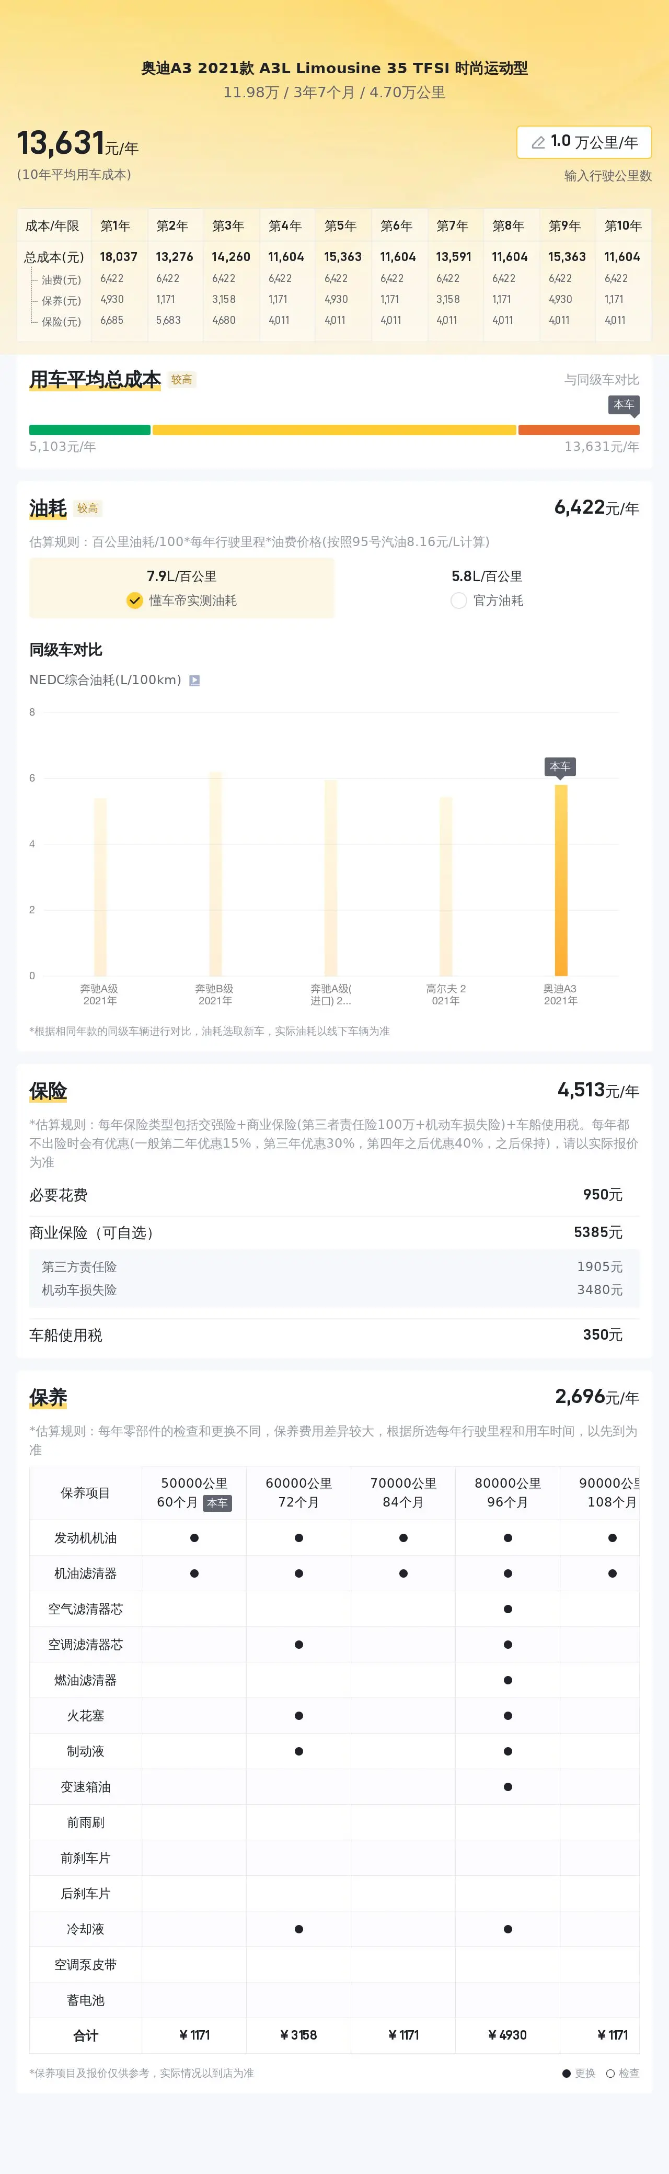The width and height of the screenshot is (669, 2174).
Task: Click the filled 更换 legend dot
Action: (x=567, y=2073)
